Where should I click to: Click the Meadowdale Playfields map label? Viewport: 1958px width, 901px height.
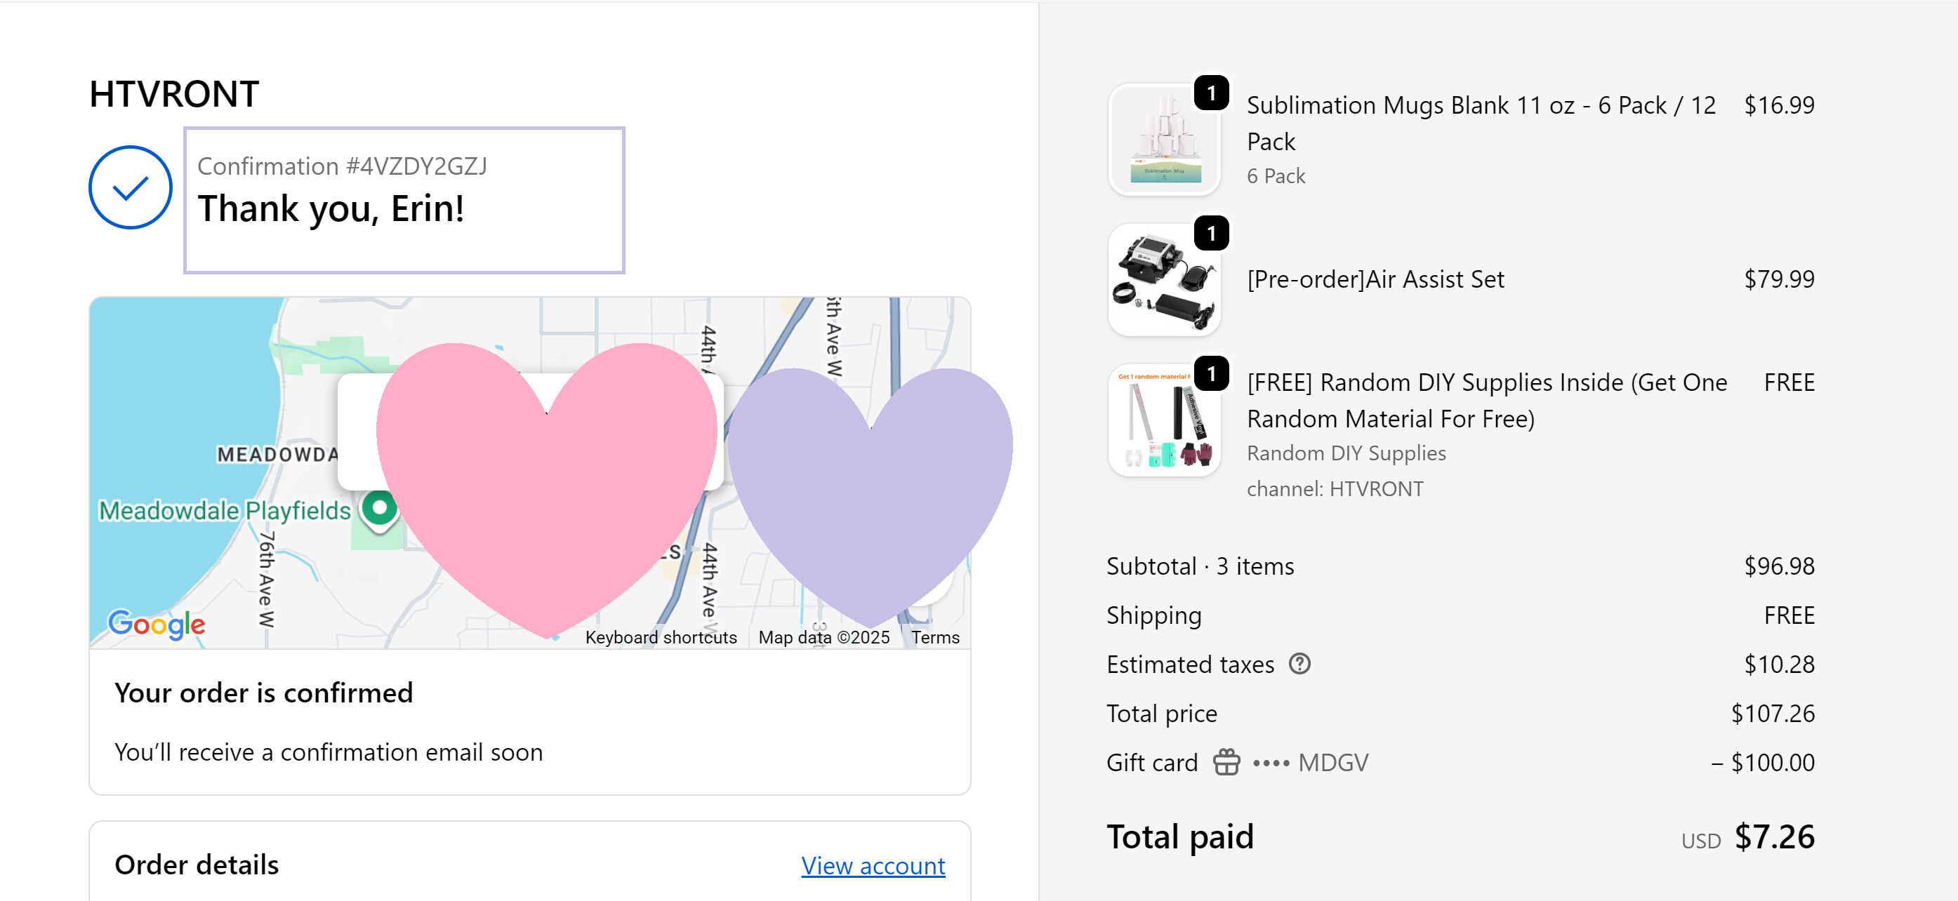coord(225,512)
